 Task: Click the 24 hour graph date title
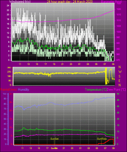click(x=70, y=2)
